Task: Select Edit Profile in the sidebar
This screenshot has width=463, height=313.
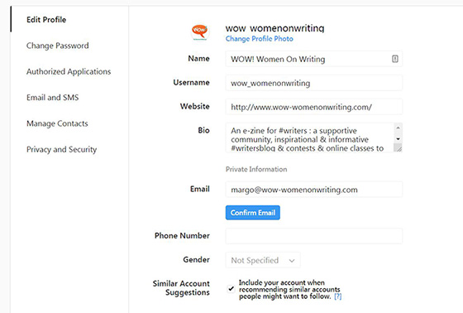Action: coord(46,20)
